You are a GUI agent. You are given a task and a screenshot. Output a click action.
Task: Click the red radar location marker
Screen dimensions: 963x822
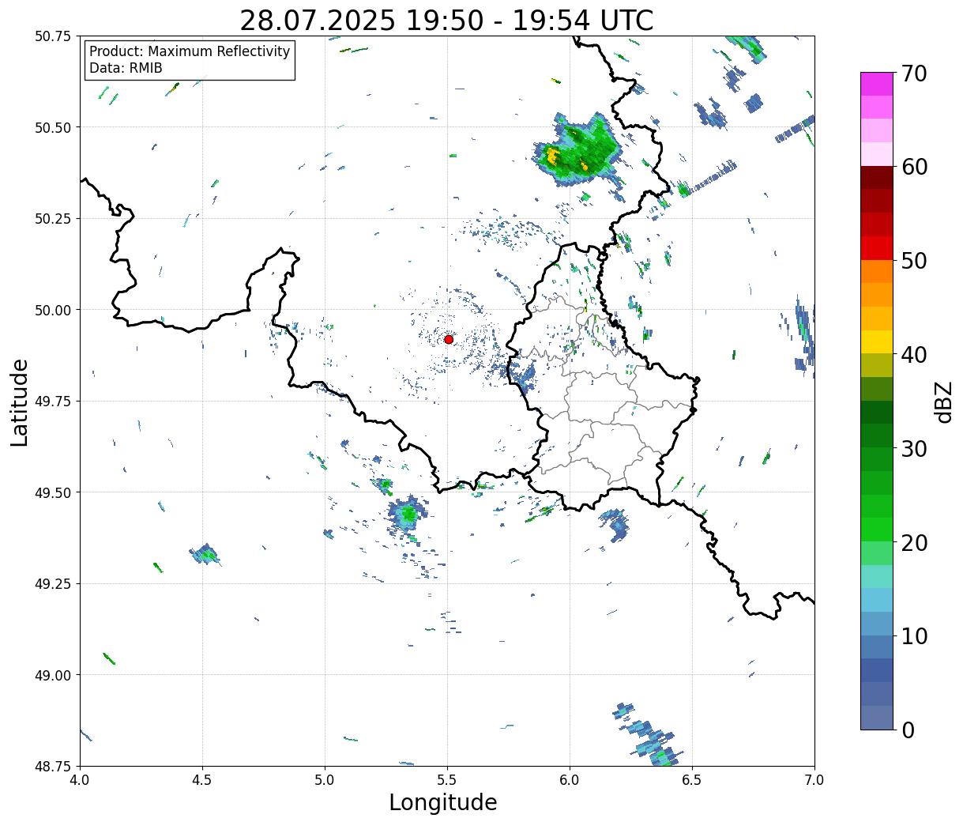pyautogui.click(x=449, y=339)
